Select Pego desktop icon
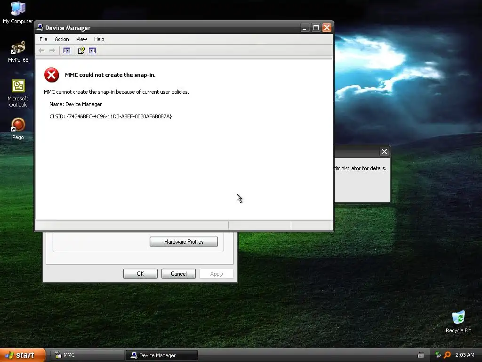 [18, 129]
